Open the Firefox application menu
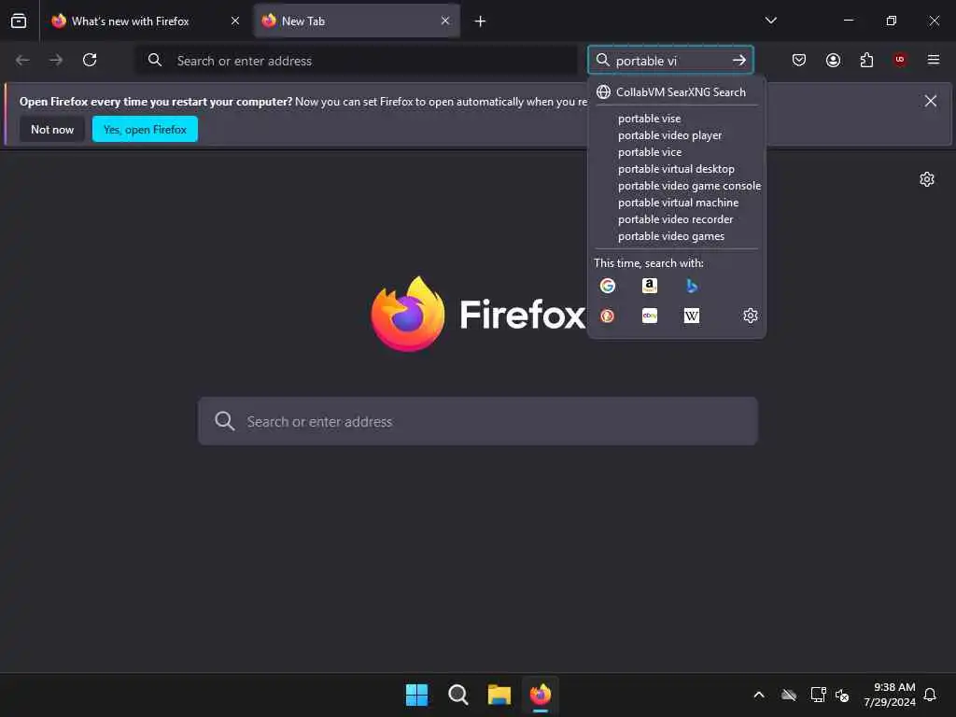The width and height of the screenshot is (956, 717). click(x=934, y=60)
